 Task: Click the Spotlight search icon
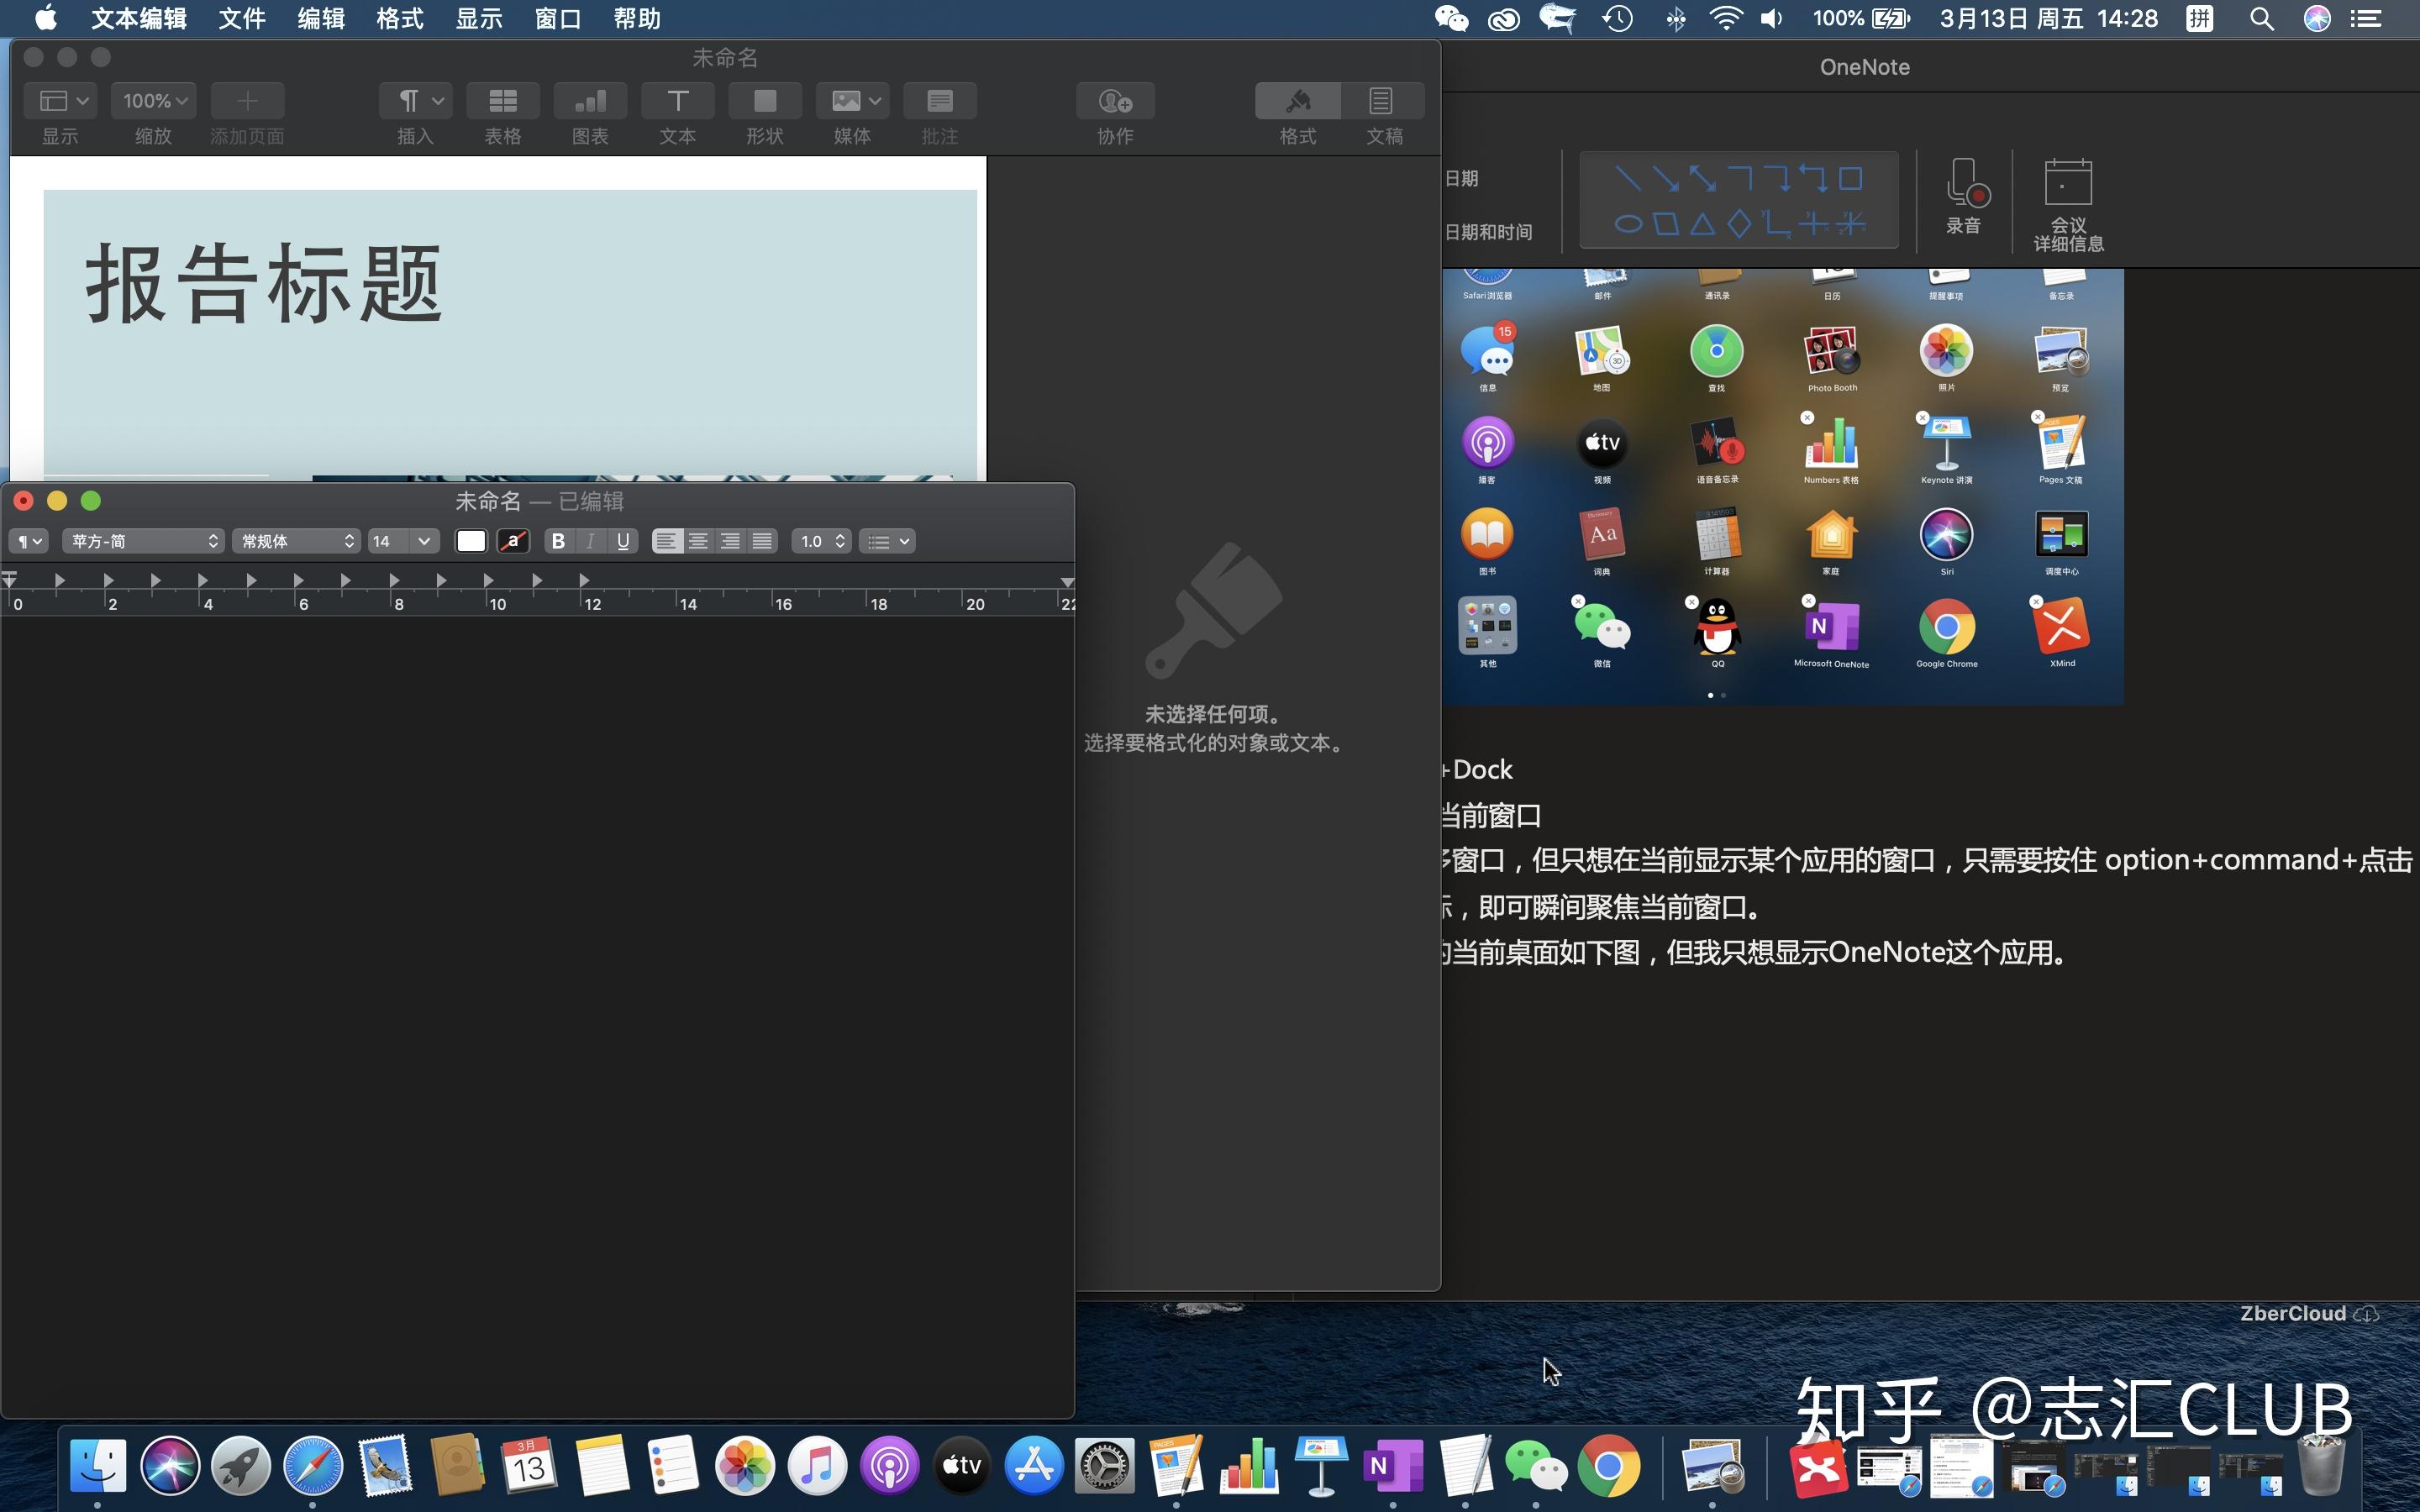point(2261,18)
